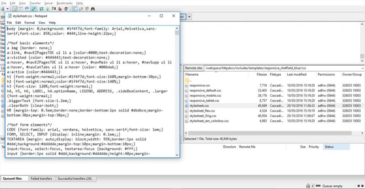The height and width of the screenshot is (189, 365).
Task: Open Notepad's File menu
Action: click(x=9, y=22)
